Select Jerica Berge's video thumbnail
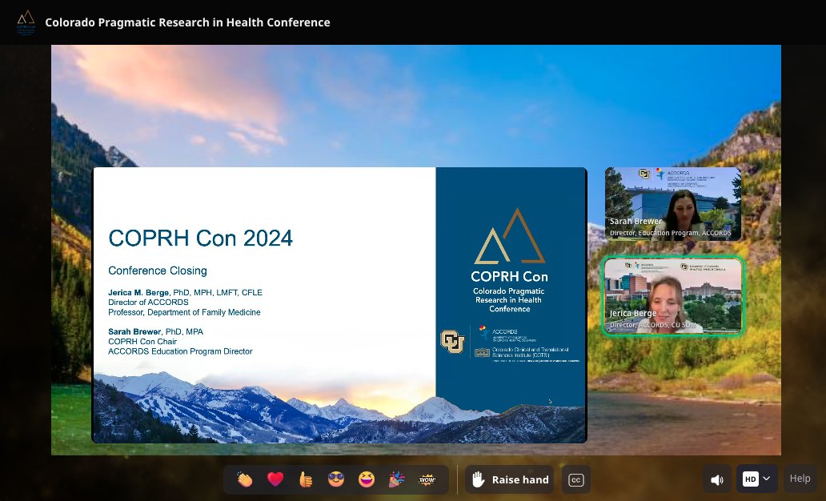The image size is (826, 501). [672, 295]
